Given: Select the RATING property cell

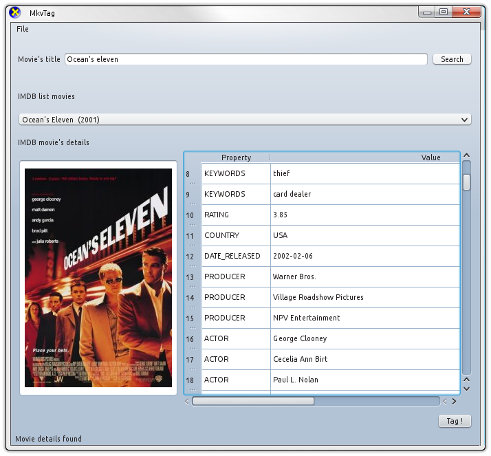Looking at the screenshot, I should tap(236, 215).
